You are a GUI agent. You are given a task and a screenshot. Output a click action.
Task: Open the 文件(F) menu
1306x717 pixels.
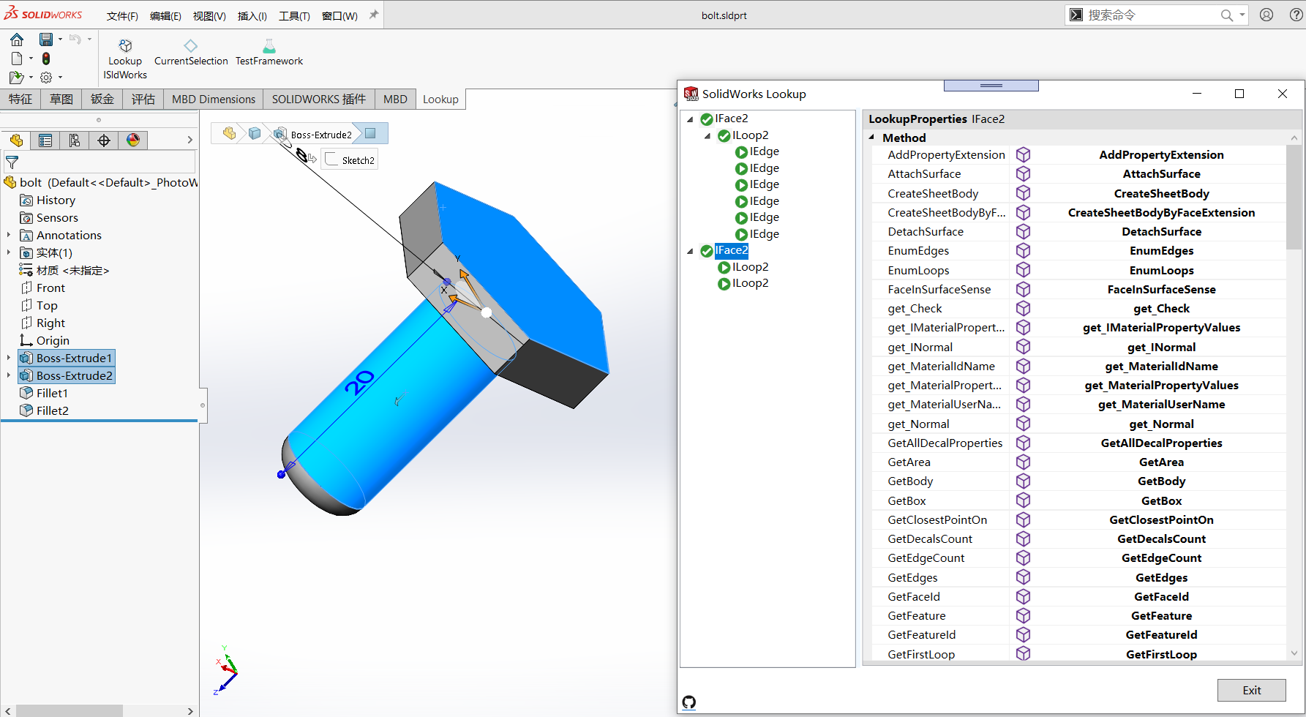122,15
